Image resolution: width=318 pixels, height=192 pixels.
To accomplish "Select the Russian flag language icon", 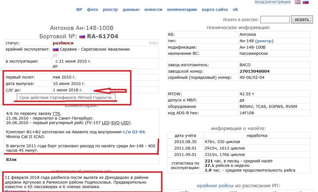I will pos(306,2).
